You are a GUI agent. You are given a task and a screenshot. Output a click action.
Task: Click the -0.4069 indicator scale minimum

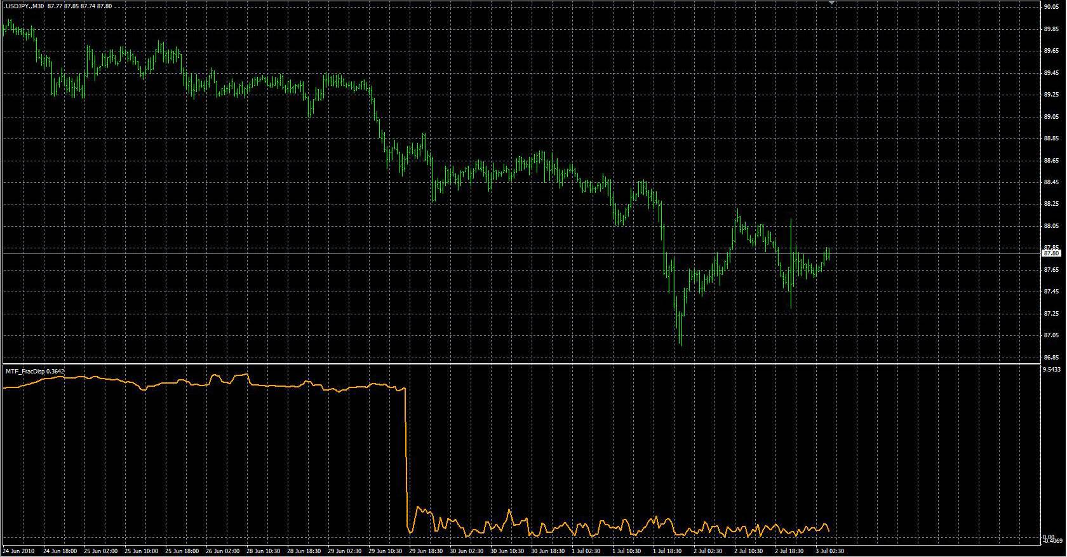pos(1053,540)
